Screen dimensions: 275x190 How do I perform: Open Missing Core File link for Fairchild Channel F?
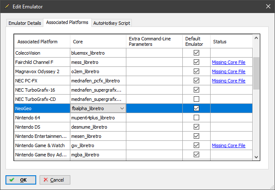tap(229, 62)
